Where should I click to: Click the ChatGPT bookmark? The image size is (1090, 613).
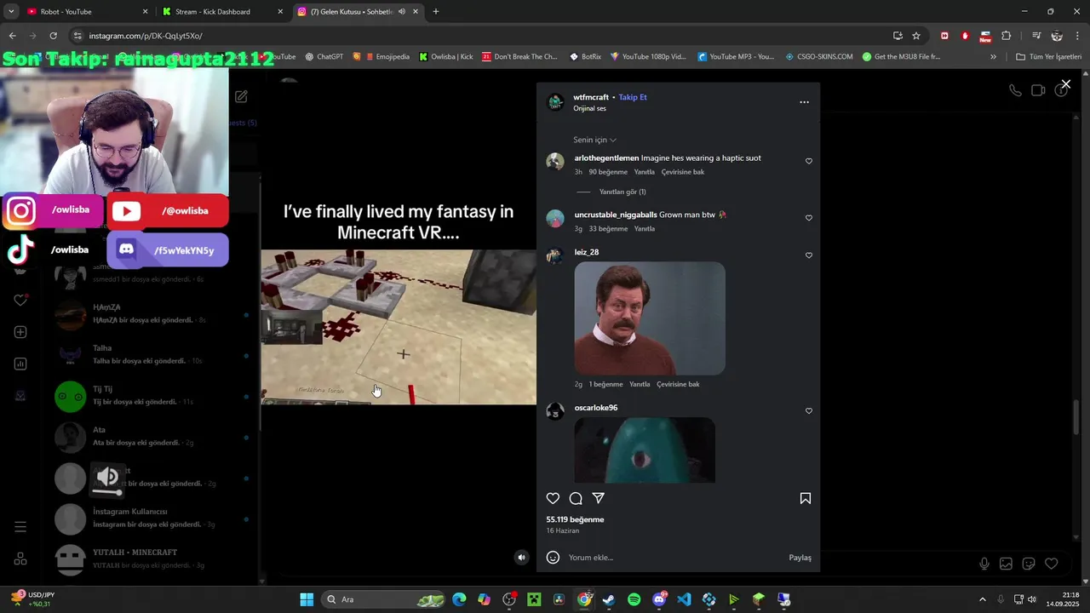[x=324, y=57]
